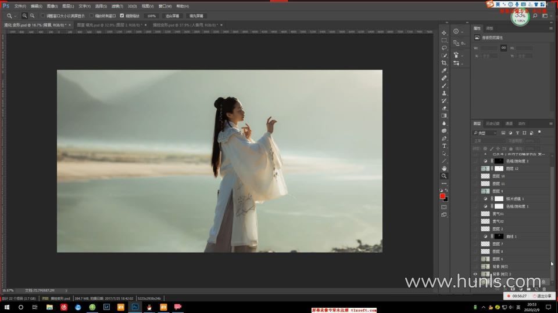
Task: Select the Rectangular Marquee tool
Action: [443, 40]
